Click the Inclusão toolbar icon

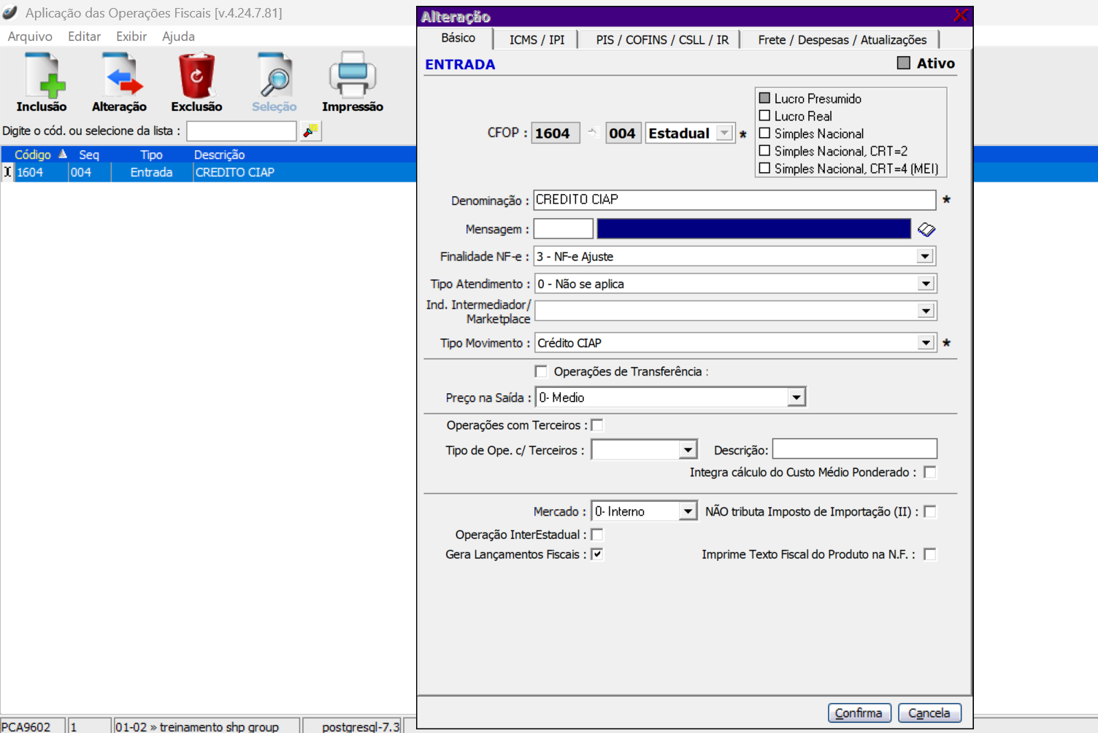[x=42, y=76]
